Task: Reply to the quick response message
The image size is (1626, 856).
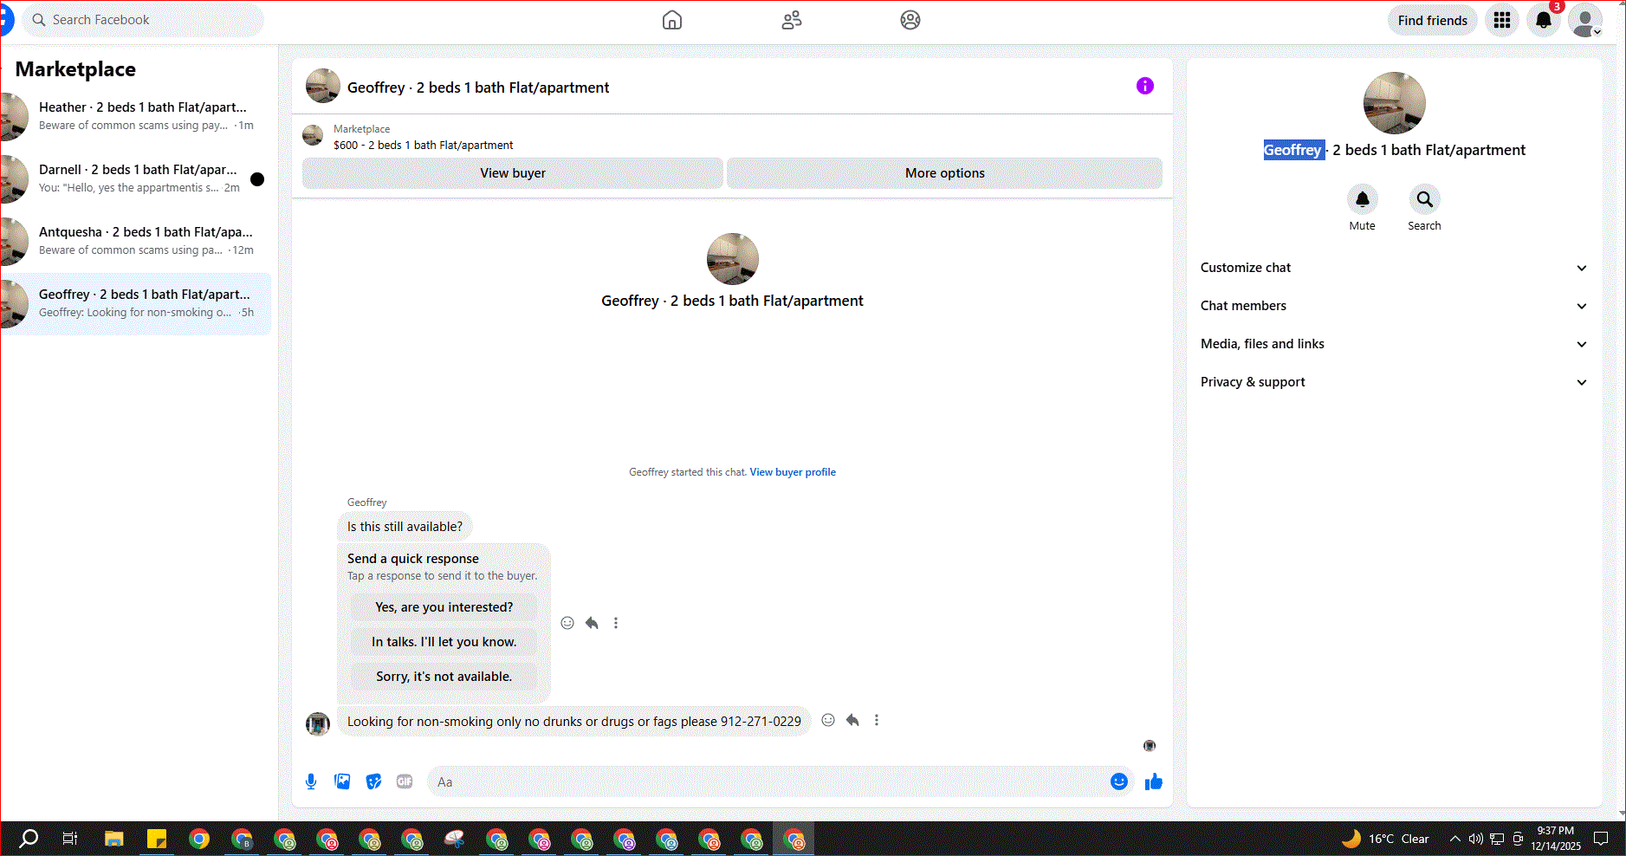Action: point(592,623)
